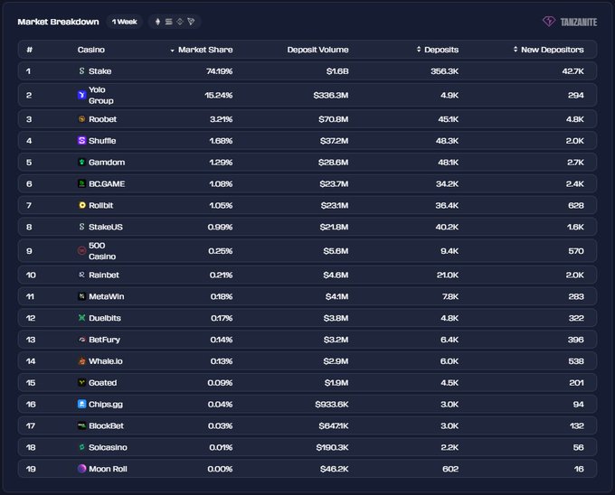615x495 pixels.
Task: Select the Chips.gg casino name
Action: tap(106, 404)
